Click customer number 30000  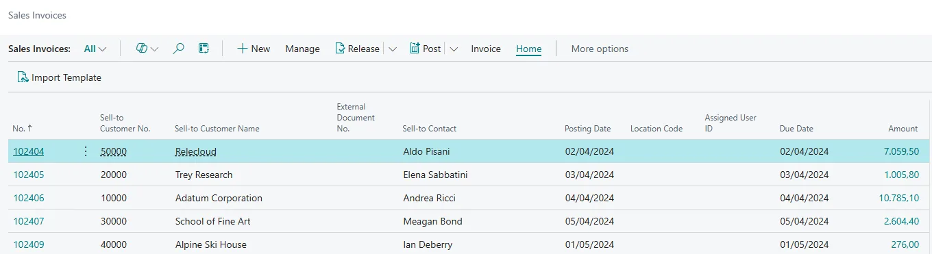(x=114, y=221)
